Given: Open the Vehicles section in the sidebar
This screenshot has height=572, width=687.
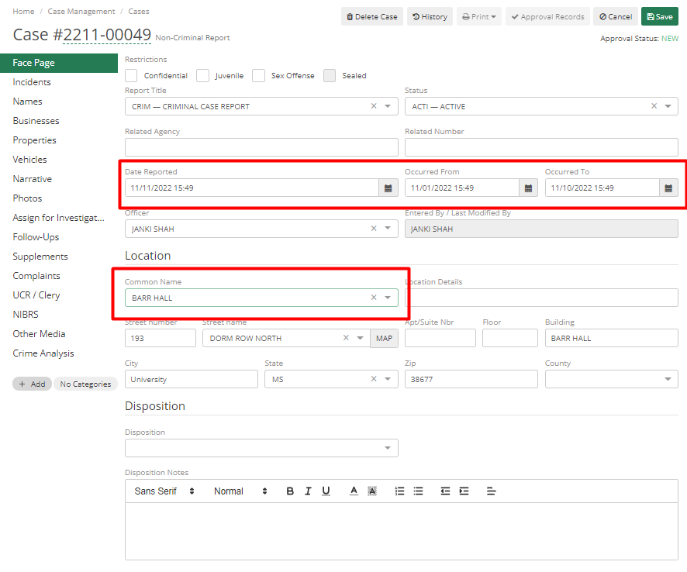Looking at the screenshot, I should [x=29, y=159].
